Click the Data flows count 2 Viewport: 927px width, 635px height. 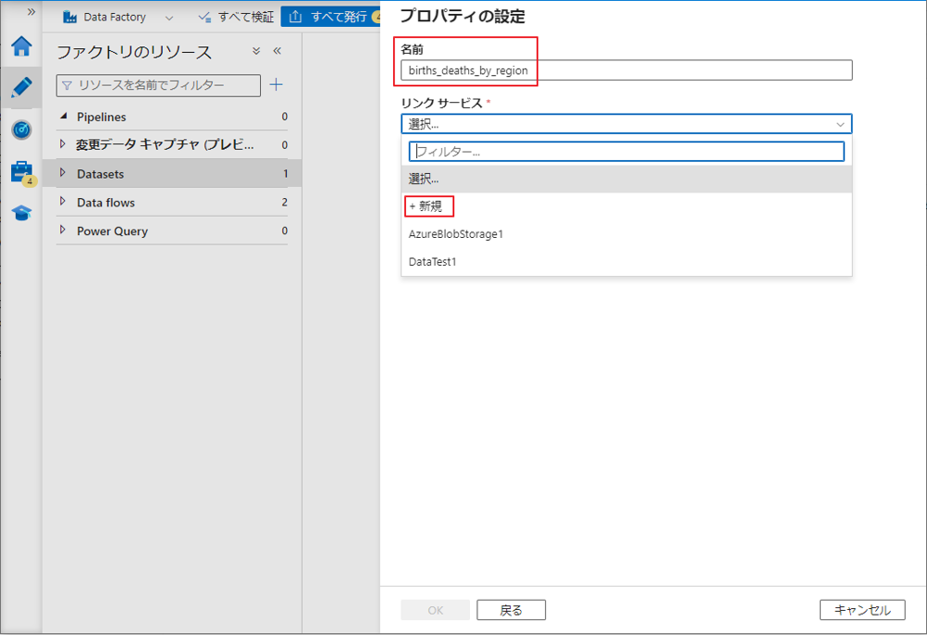pyautogui.click(x=284, y=202)
